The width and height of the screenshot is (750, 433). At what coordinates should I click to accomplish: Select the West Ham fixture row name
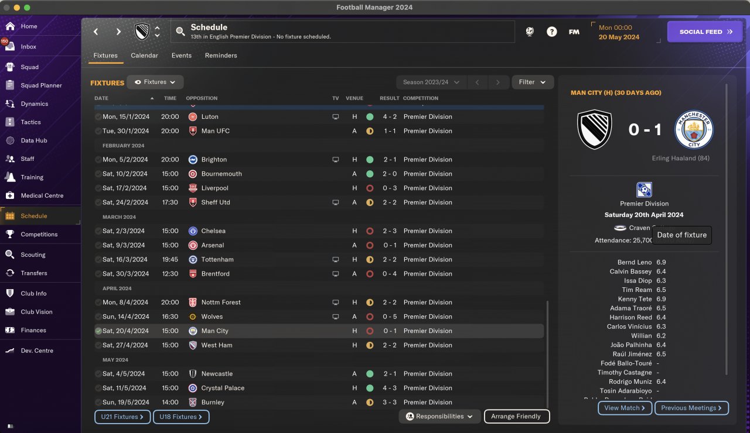click(x=217, y=345)
